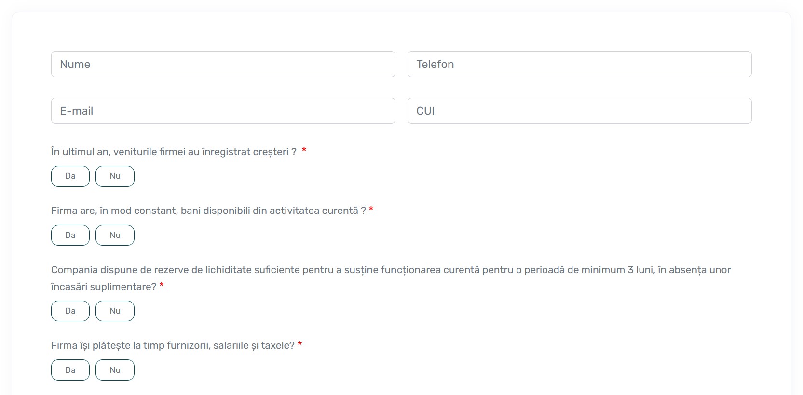Screen dimensions: 803x395
Task: Select the CUI input box
Action: (x=579, y=111)
